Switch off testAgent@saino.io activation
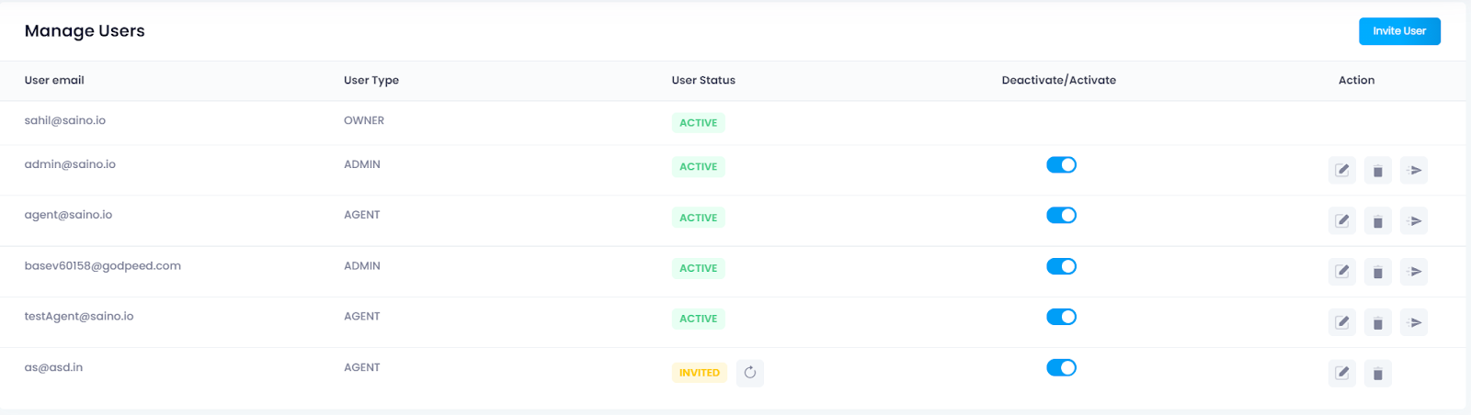This screenshot has width=1471, height=415. point(1061,317)
